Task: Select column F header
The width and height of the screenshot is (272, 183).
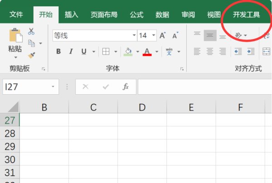Action: tap(240, 107)
